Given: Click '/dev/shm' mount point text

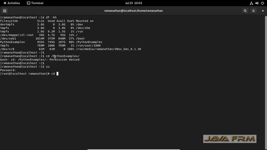Looking at the screenshot, I should tap(83, 28).
